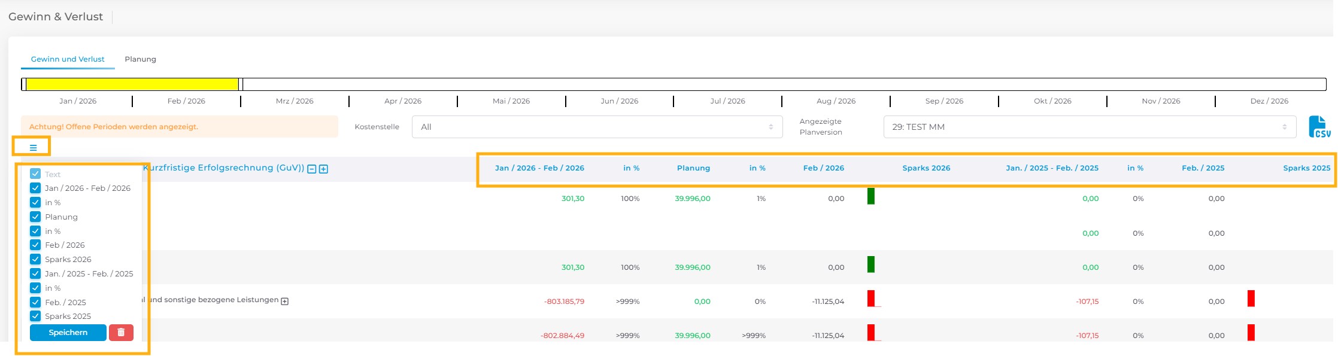Disable the Feb. / 2025 column checkbox
This screenshot has width=1338, height=356.
(35, 302)
